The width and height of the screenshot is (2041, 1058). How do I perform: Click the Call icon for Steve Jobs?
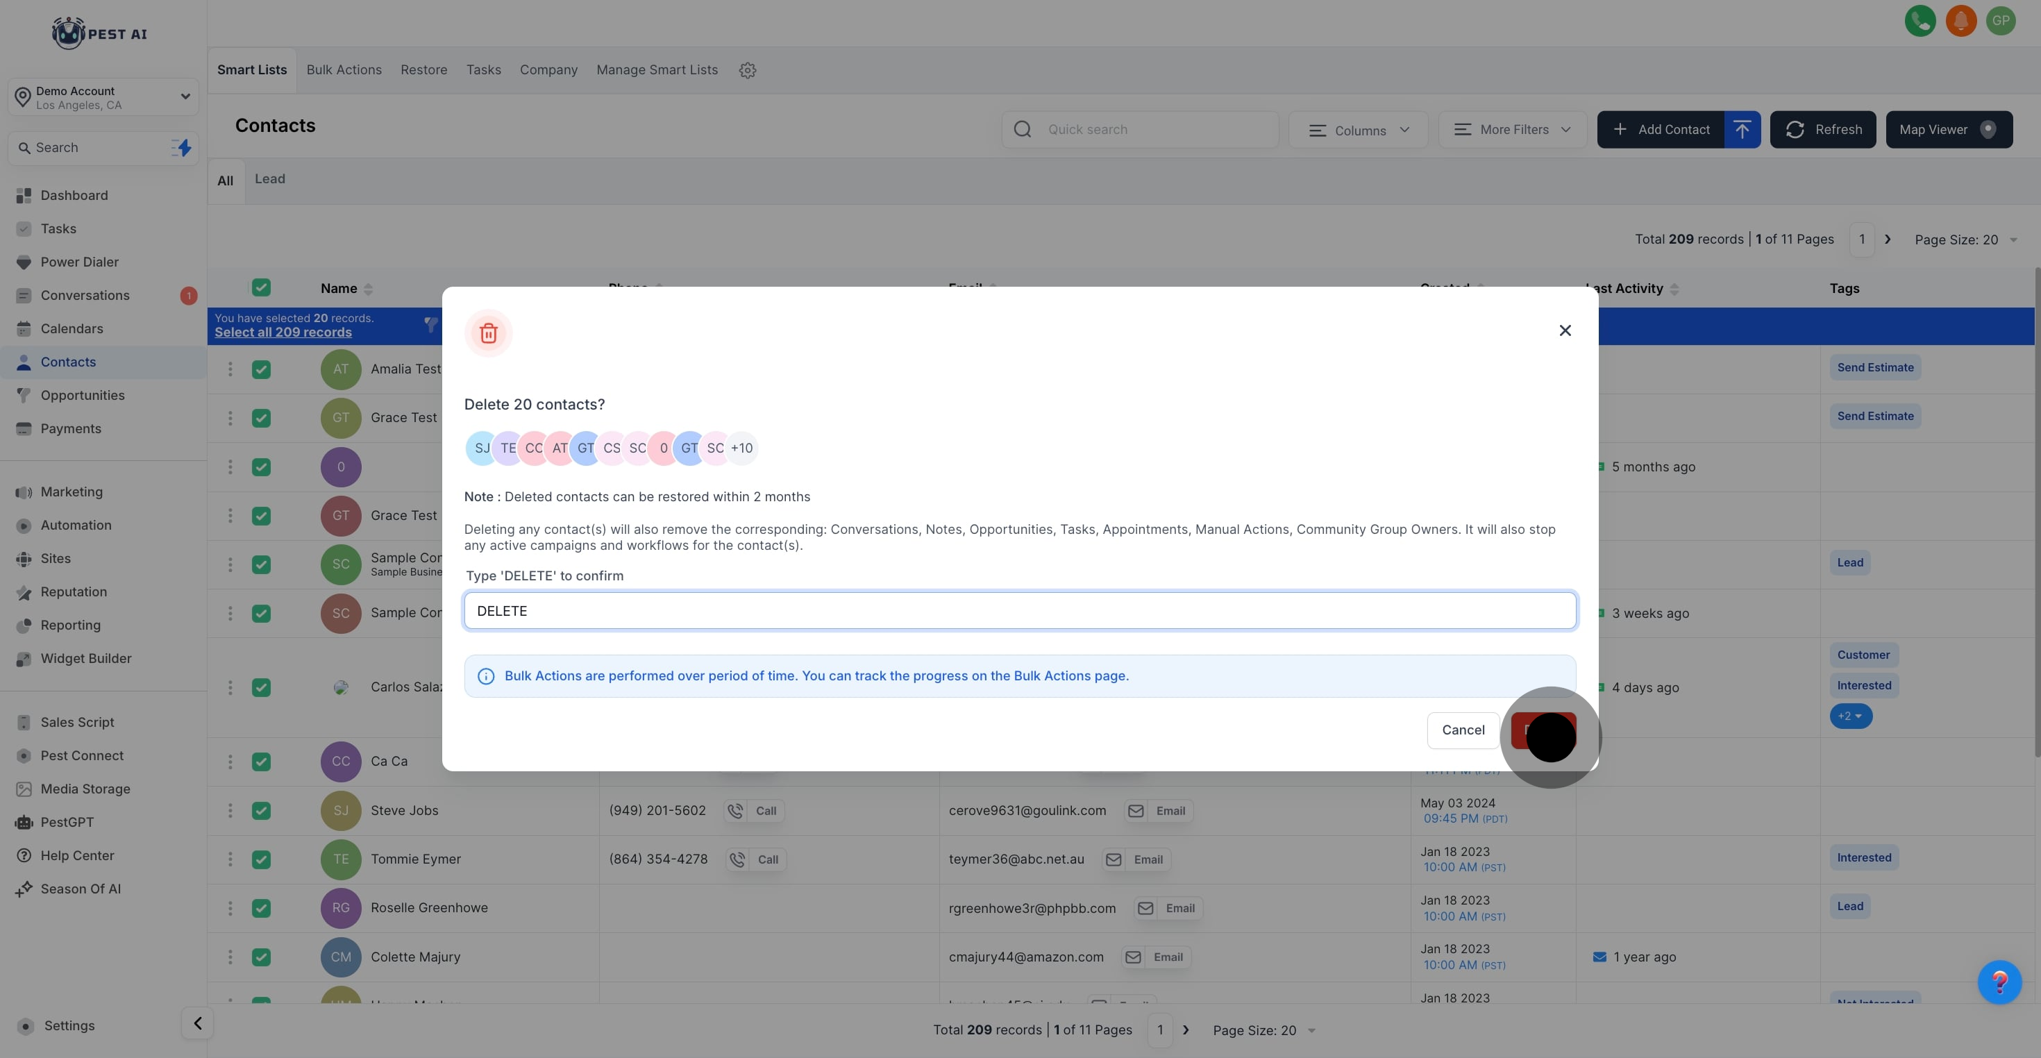tap(736, 811)
